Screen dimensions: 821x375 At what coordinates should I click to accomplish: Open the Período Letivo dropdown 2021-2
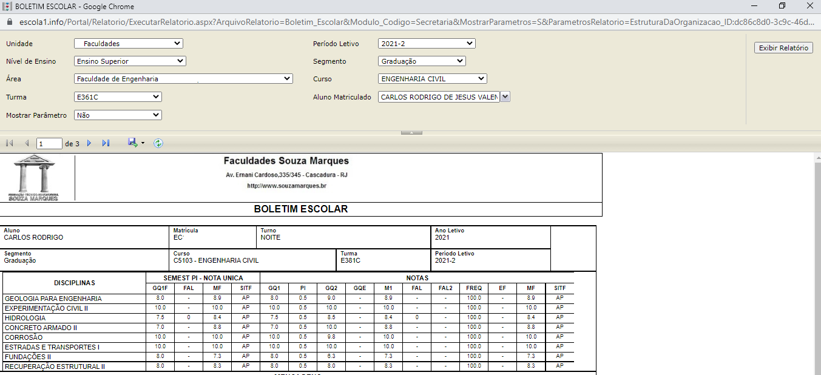[x=427, y=44]
